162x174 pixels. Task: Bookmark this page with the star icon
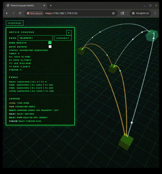pyautogui.click(x=113, y=13)
